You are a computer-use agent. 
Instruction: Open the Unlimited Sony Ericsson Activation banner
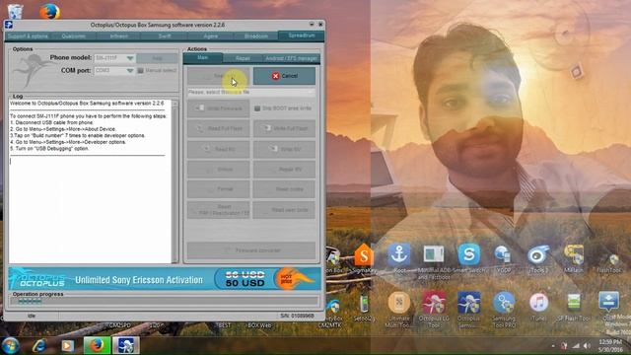165,278
